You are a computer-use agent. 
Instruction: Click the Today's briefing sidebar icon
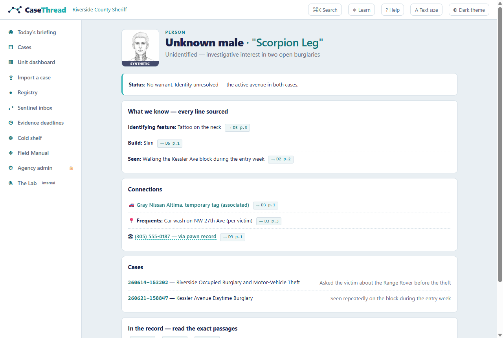point(11,32)
